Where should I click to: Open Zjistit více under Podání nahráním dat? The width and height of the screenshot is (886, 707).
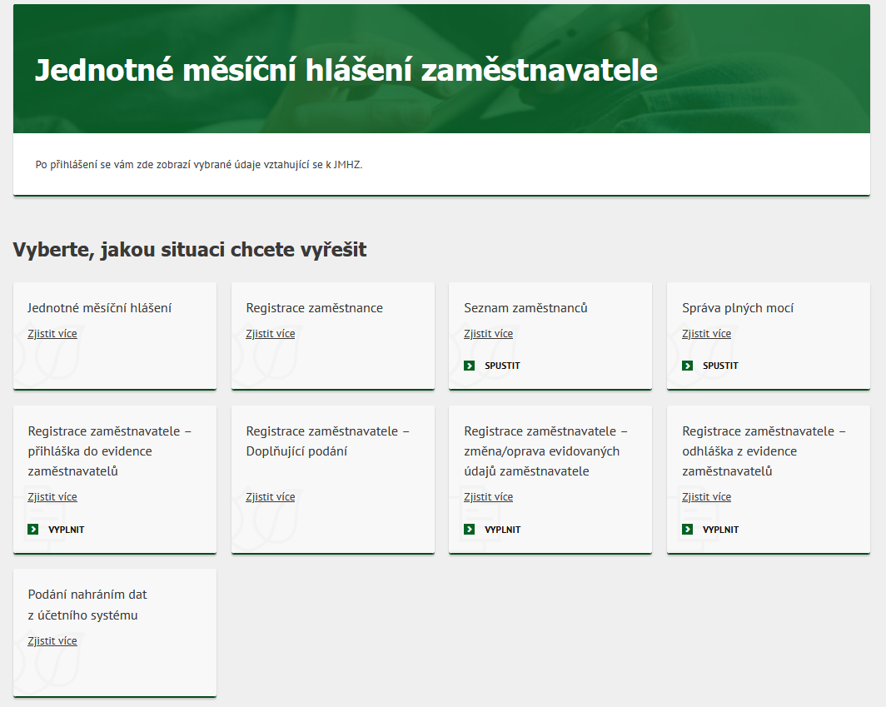coord(52,641)
